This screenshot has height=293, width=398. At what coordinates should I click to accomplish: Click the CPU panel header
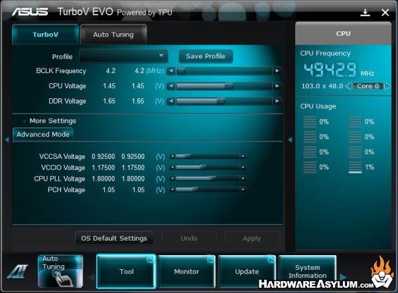click(343, 34)
